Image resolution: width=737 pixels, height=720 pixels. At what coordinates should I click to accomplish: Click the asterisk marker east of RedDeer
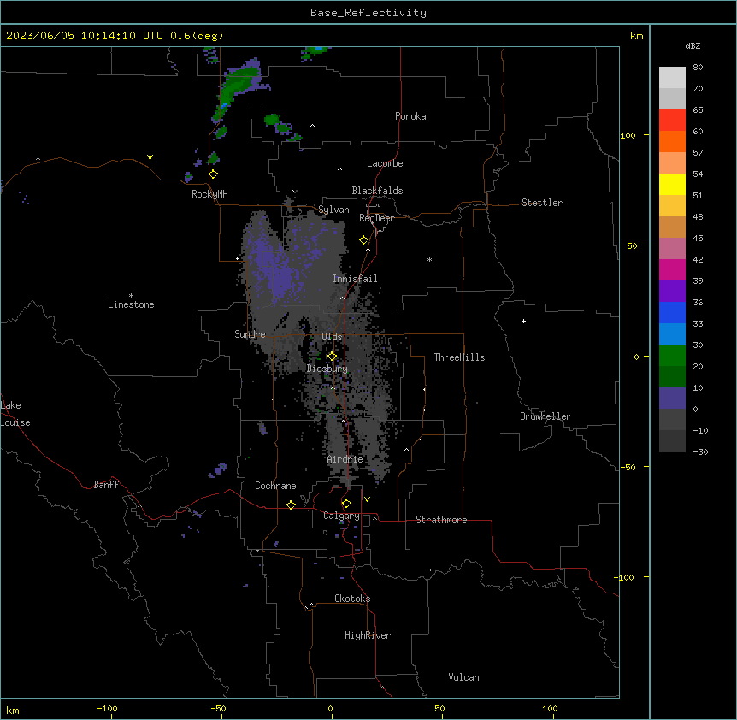(x=429, y=260)
